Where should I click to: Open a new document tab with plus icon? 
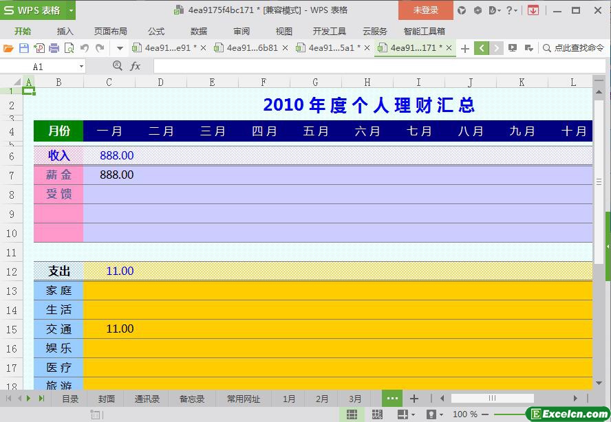(465, 48)
